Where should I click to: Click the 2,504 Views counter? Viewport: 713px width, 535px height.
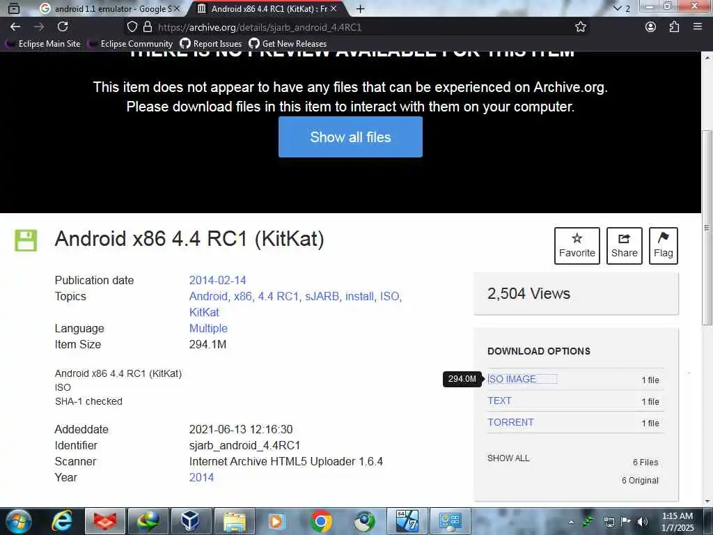529,293
